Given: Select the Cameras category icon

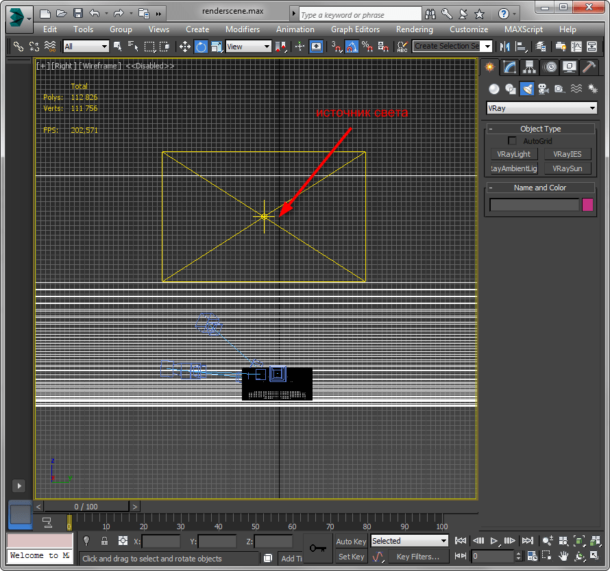Looking at the screenshot, I should coord(543,89).
